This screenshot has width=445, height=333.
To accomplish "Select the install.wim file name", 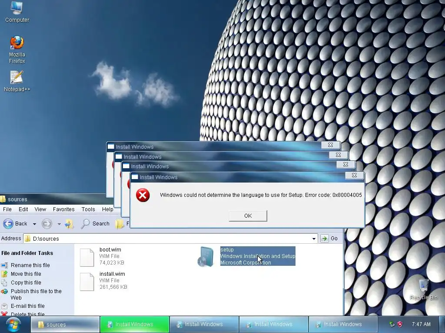I will (x=112, y=274).
